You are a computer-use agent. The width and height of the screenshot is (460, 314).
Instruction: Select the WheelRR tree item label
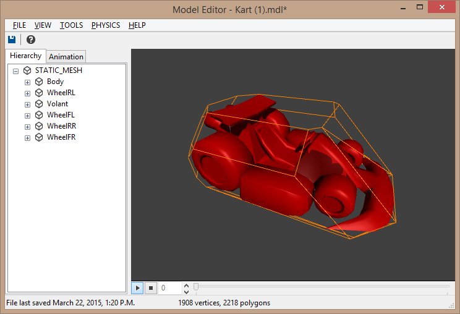pos(62,126)
